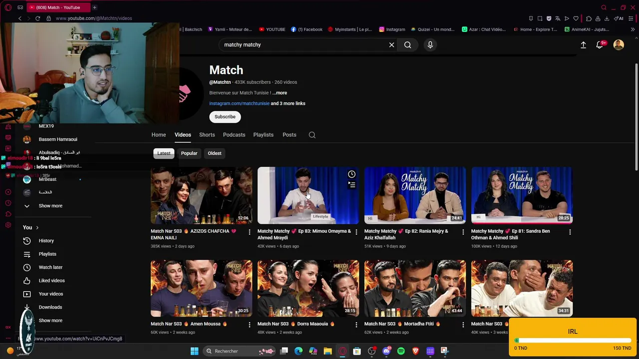
Task: Show the 'and 3 more links' list
Action: click(x=288, y=104)
